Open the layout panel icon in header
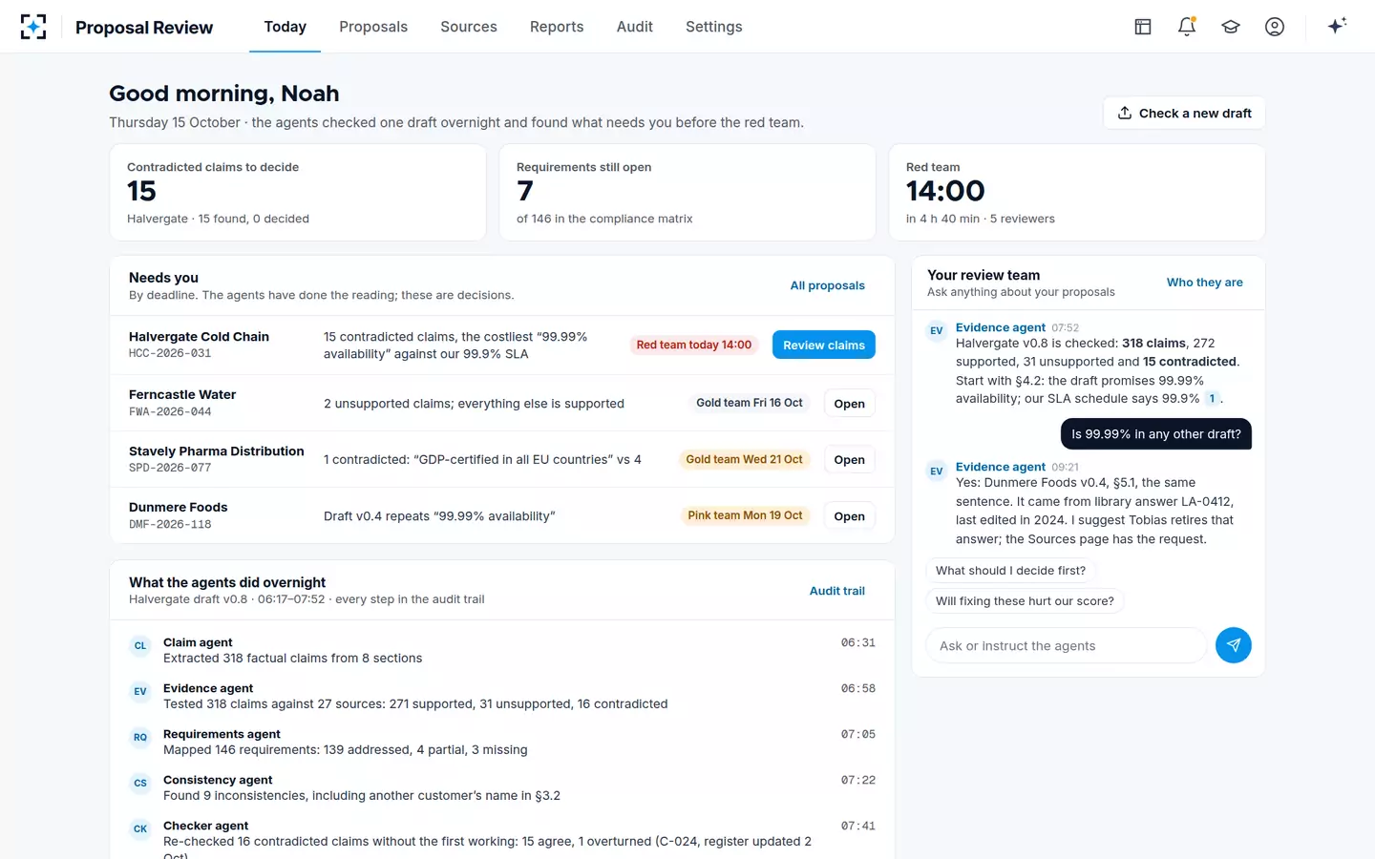The image size is (1375, 859). point(1143,27)
